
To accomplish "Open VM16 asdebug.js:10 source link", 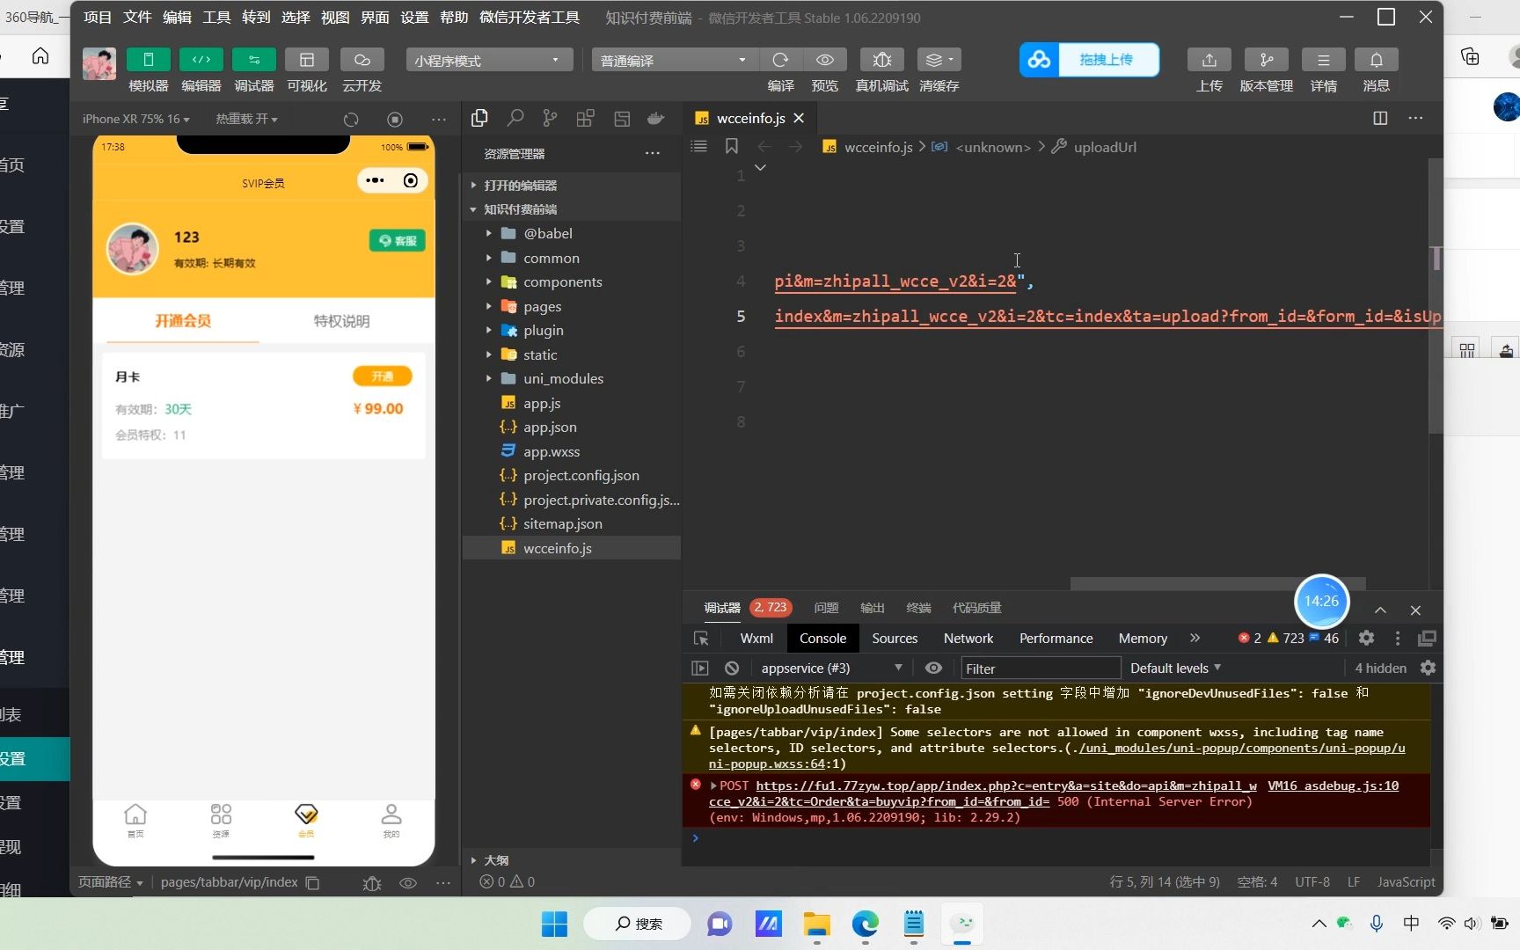I will click(1333, 786).
